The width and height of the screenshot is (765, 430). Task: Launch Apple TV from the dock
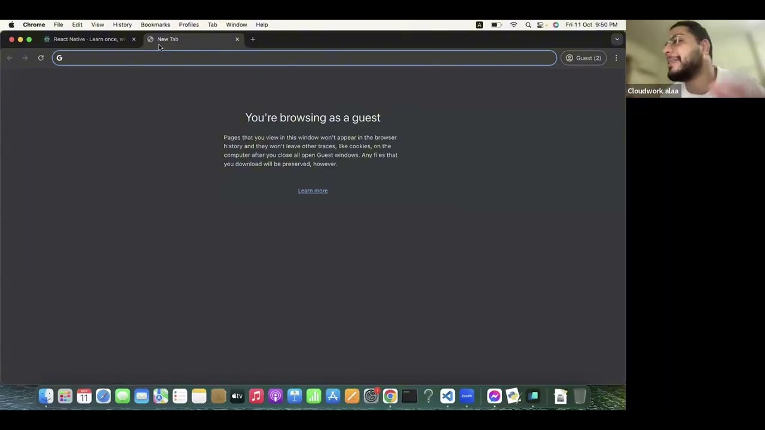237,396
